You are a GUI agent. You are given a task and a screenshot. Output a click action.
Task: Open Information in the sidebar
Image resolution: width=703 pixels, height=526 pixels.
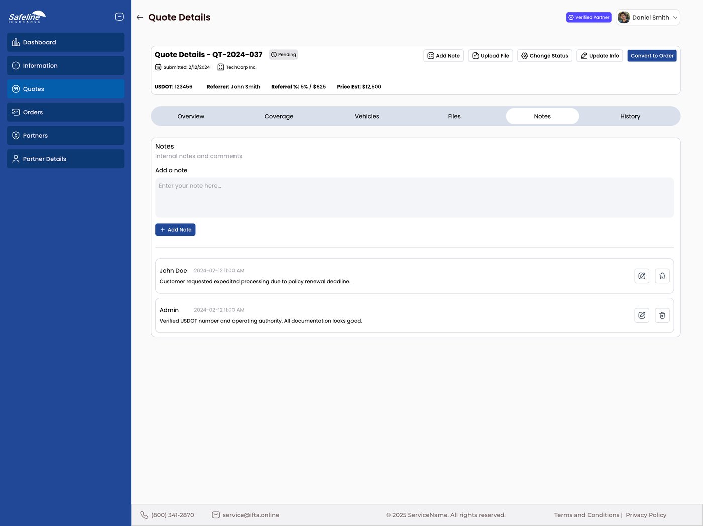pos(65,66)
